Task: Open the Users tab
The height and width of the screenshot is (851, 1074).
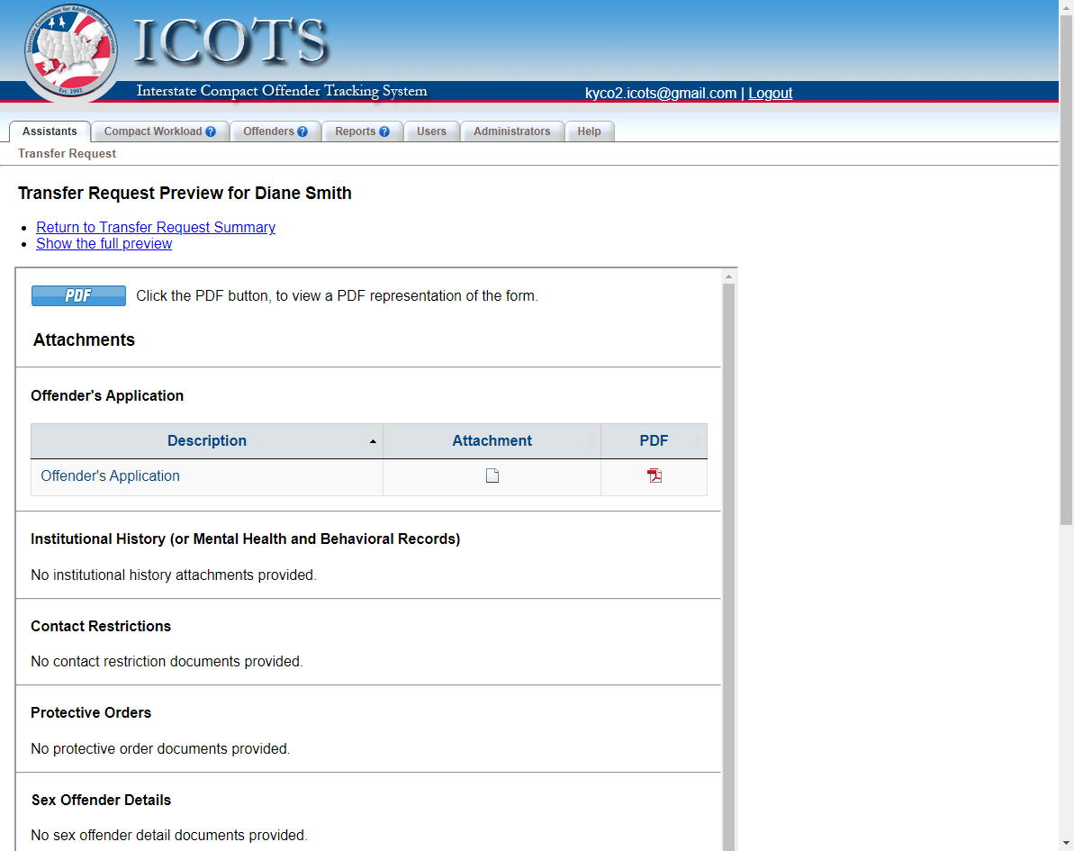Action: point(431,131)
